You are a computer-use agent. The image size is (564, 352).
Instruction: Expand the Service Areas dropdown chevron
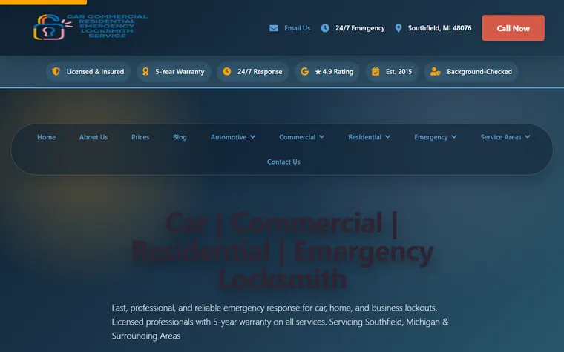click(x=528, y=137)
